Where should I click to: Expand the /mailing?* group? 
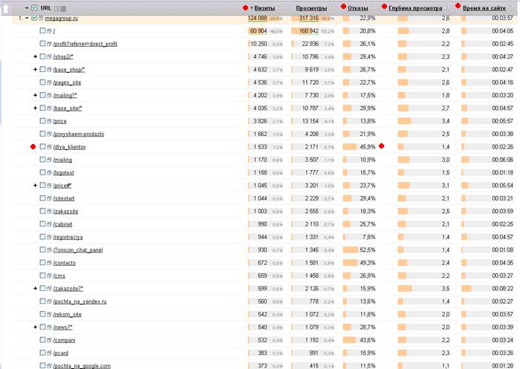tap(35, 96)
